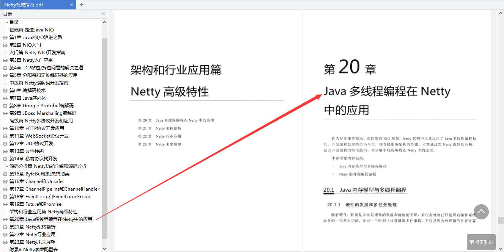Screen dimensions: 504x252
Task: Expand 第18章 EventLoop和EventLoopGroup node
Action: click(x=5, y=197)
